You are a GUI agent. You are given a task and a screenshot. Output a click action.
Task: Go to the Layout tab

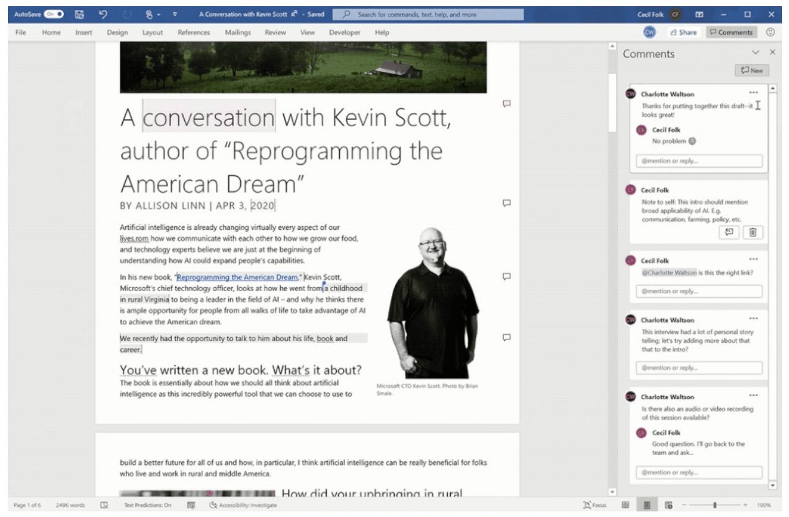coord(153,32)
